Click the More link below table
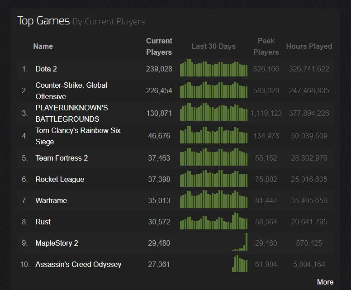 point(325,282)
